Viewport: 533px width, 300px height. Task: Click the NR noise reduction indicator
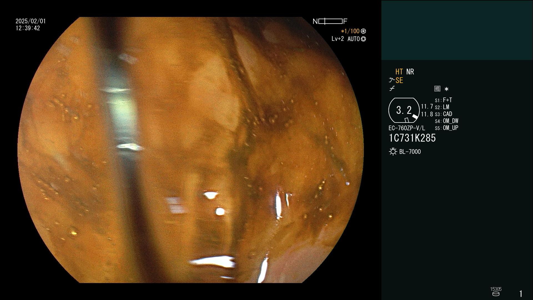pos(410,72)
